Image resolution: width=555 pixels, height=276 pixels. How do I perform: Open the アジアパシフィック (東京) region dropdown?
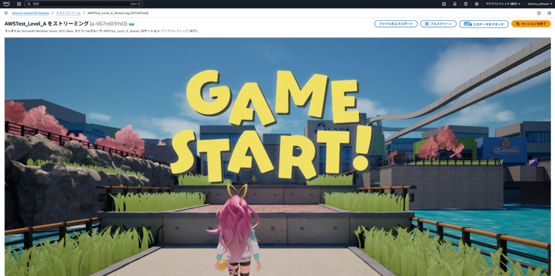503,4
